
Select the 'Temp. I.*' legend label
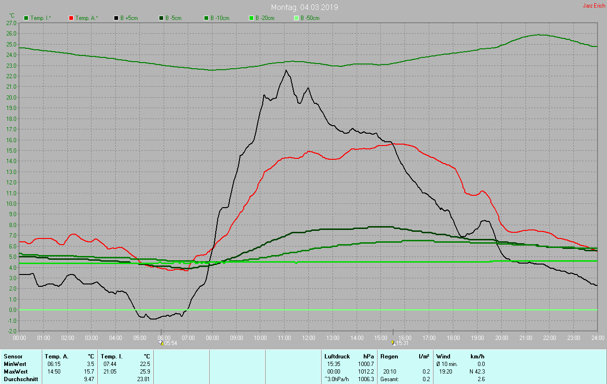(x=41, y=18)
